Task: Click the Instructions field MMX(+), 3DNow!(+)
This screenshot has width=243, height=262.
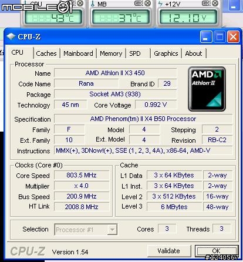Action: coord(143,150)
